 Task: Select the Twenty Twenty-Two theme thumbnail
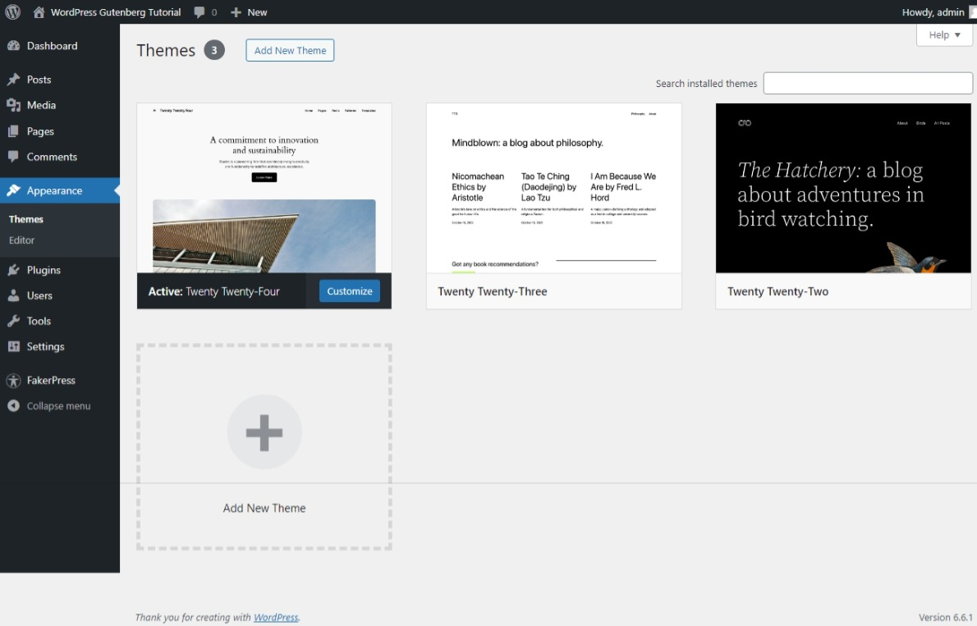tap(843, 188)
